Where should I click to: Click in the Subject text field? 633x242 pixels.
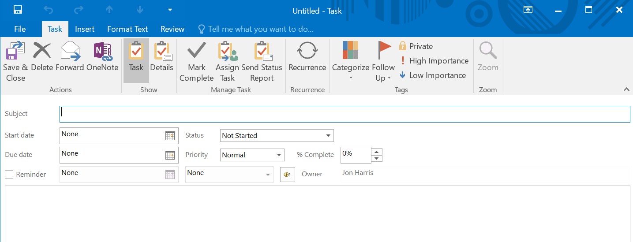[x=344, y=114]
